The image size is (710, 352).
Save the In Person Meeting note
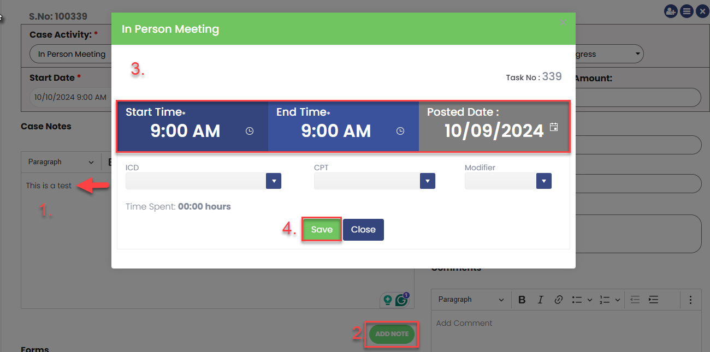tap(322, 230)
